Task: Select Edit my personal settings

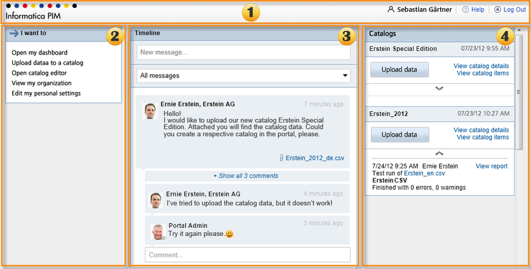Action: pyautogui.click(x=46, y=93)
